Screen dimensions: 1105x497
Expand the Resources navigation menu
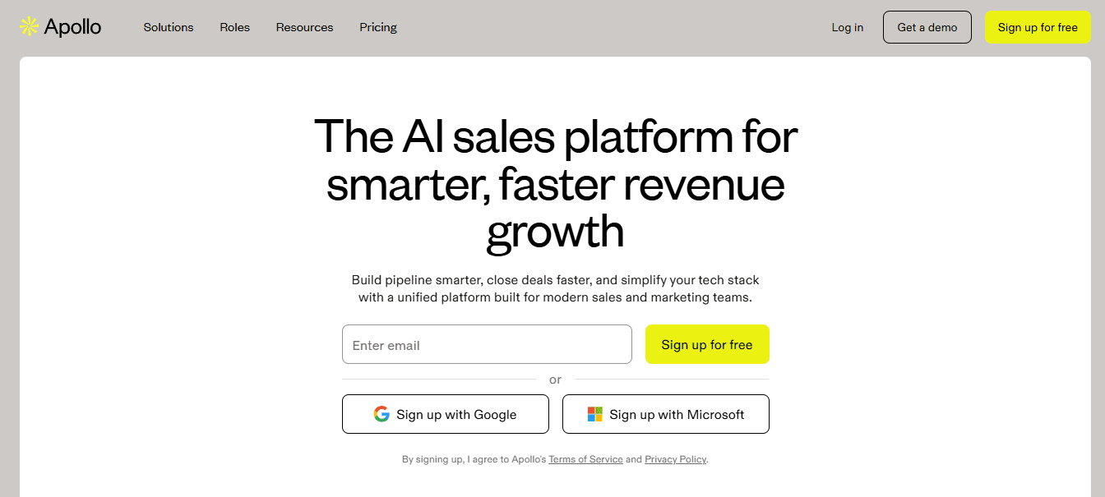(x=304, y=27)
